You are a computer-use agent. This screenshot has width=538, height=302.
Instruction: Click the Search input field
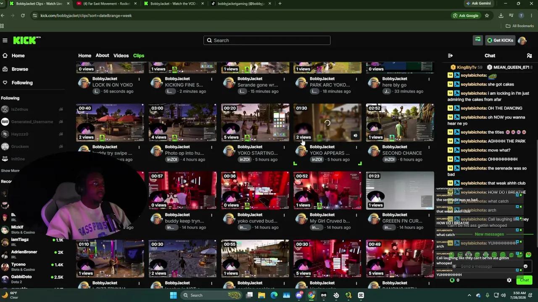(x=267, y=40)
